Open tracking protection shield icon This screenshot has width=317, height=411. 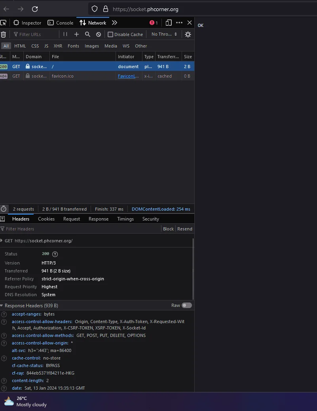pyautogui.click(x=95, y=9)
